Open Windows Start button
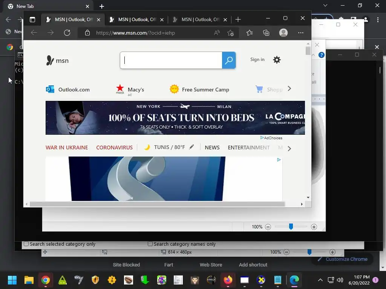The height and width of the screenshot is (289, 386). tap(12, 280)
